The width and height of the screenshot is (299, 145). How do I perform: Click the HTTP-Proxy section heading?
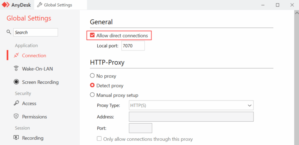[x=107, y=62]
